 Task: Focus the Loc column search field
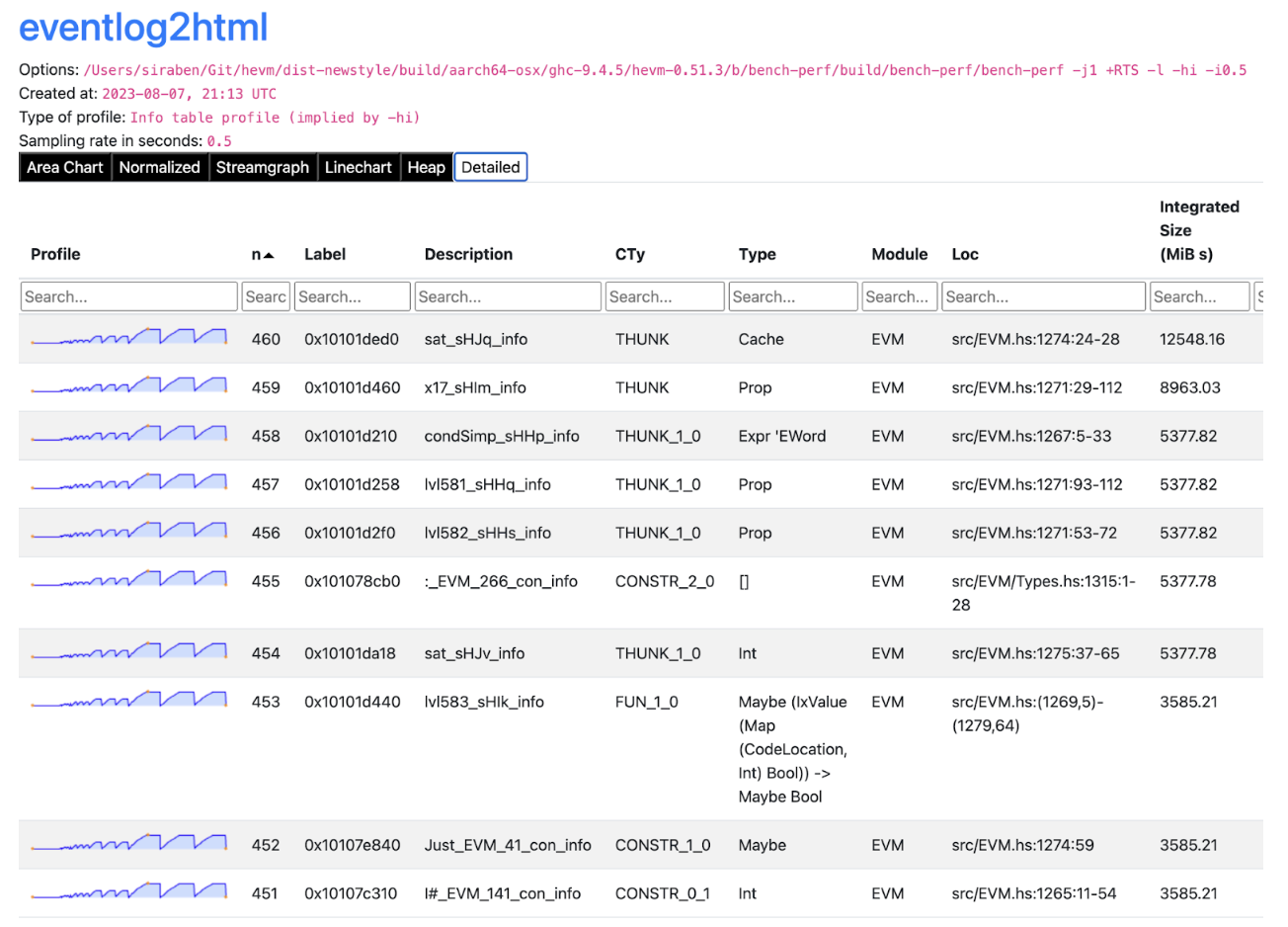click(x=1043, y=296)
